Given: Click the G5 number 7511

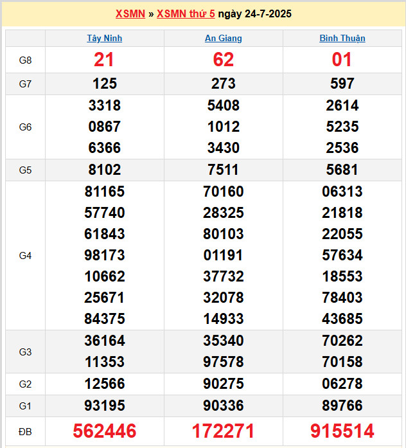Looking at the screenshot, I should pos(224,170).
